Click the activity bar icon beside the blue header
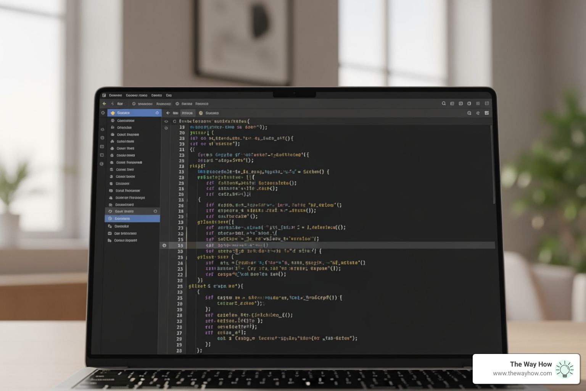Screen dimensions: 586x391 103,113
